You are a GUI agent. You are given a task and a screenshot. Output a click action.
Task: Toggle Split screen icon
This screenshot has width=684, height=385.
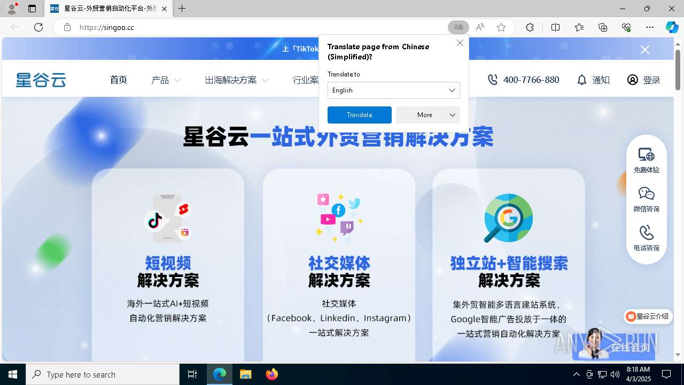coord(555,27)
